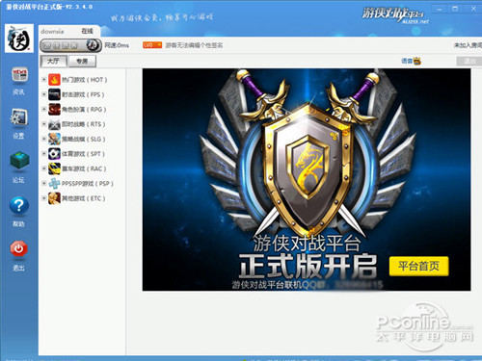
Task: Expand the PPSSPP游戏 (PSP) tree node
Action: pos(44,183)
